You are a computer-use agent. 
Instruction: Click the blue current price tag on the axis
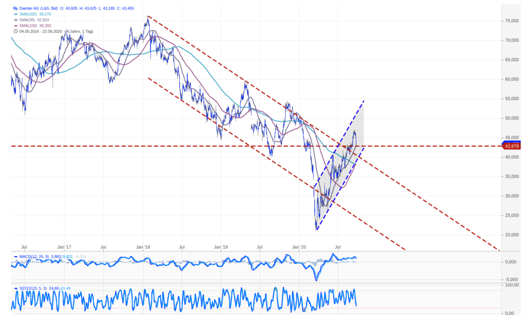[511, 143]
